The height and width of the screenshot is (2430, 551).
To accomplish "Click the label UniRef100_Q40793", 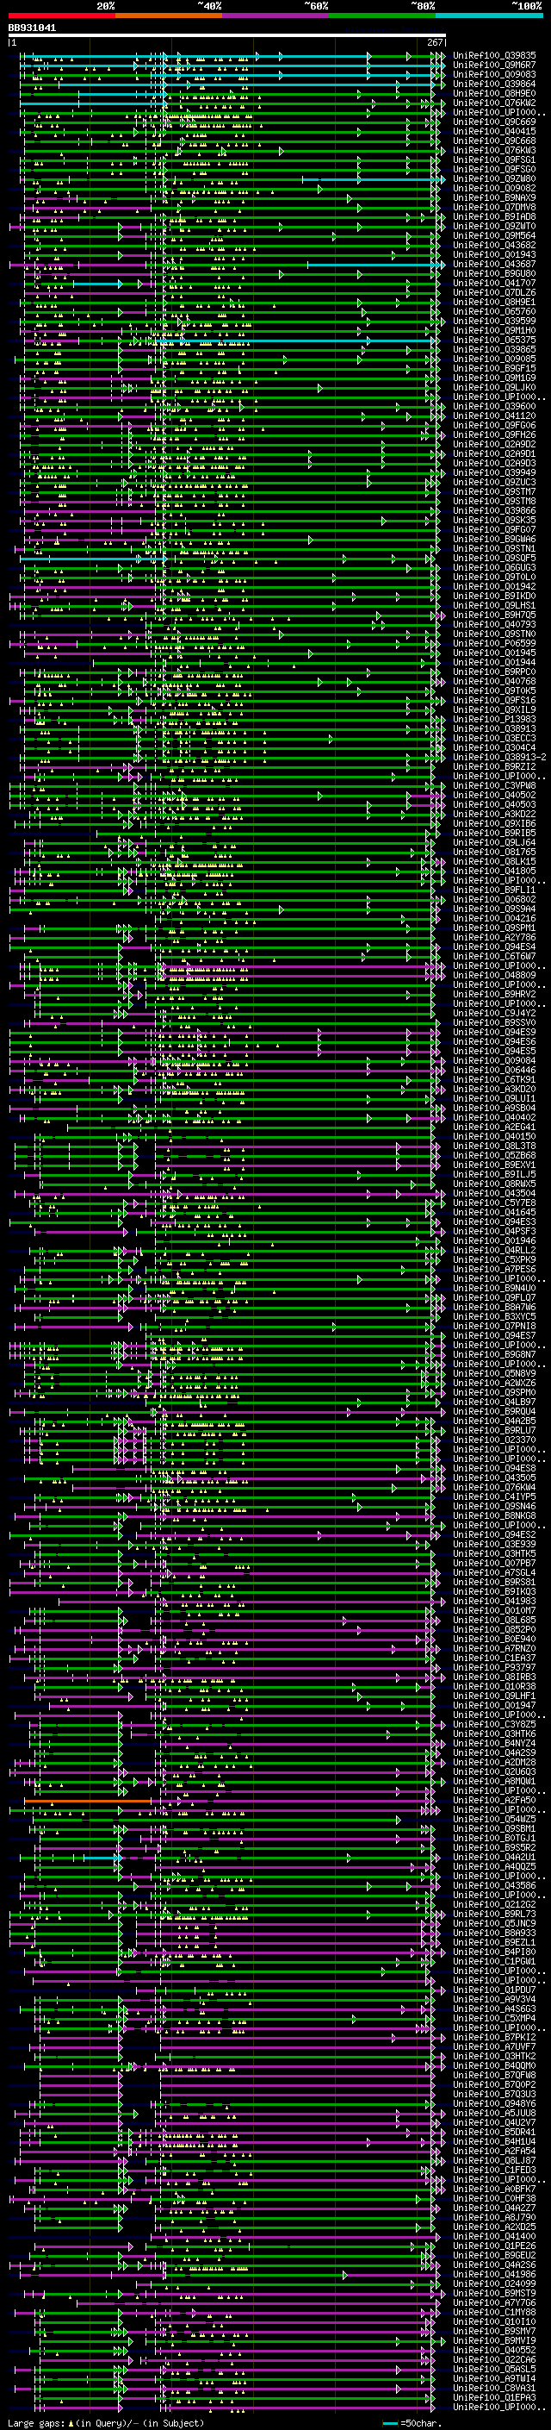I will pyautogui.click(x=493, y=624).
